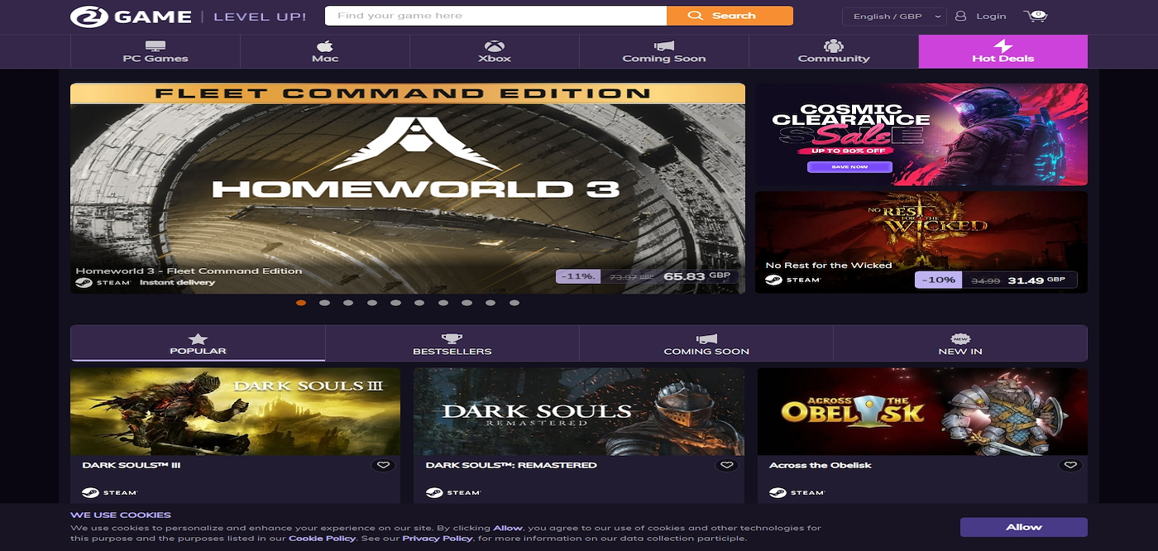Add Across the Obelisk to wishlist
Screen dimensions: 1158x551
pyautogui.click(x=1070, y=466)
